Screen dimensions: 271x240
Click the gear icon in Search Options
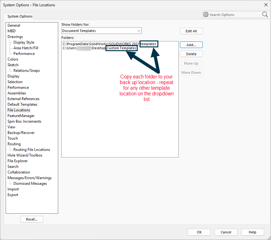206,14
